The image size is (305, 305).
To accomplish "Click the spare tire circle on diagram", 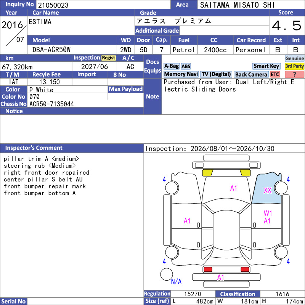I will click(x=167, y=274).
